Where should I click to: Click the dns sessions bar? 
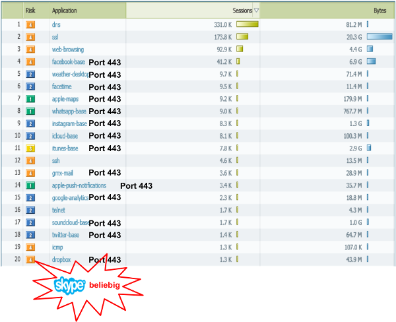click(247, 24)
